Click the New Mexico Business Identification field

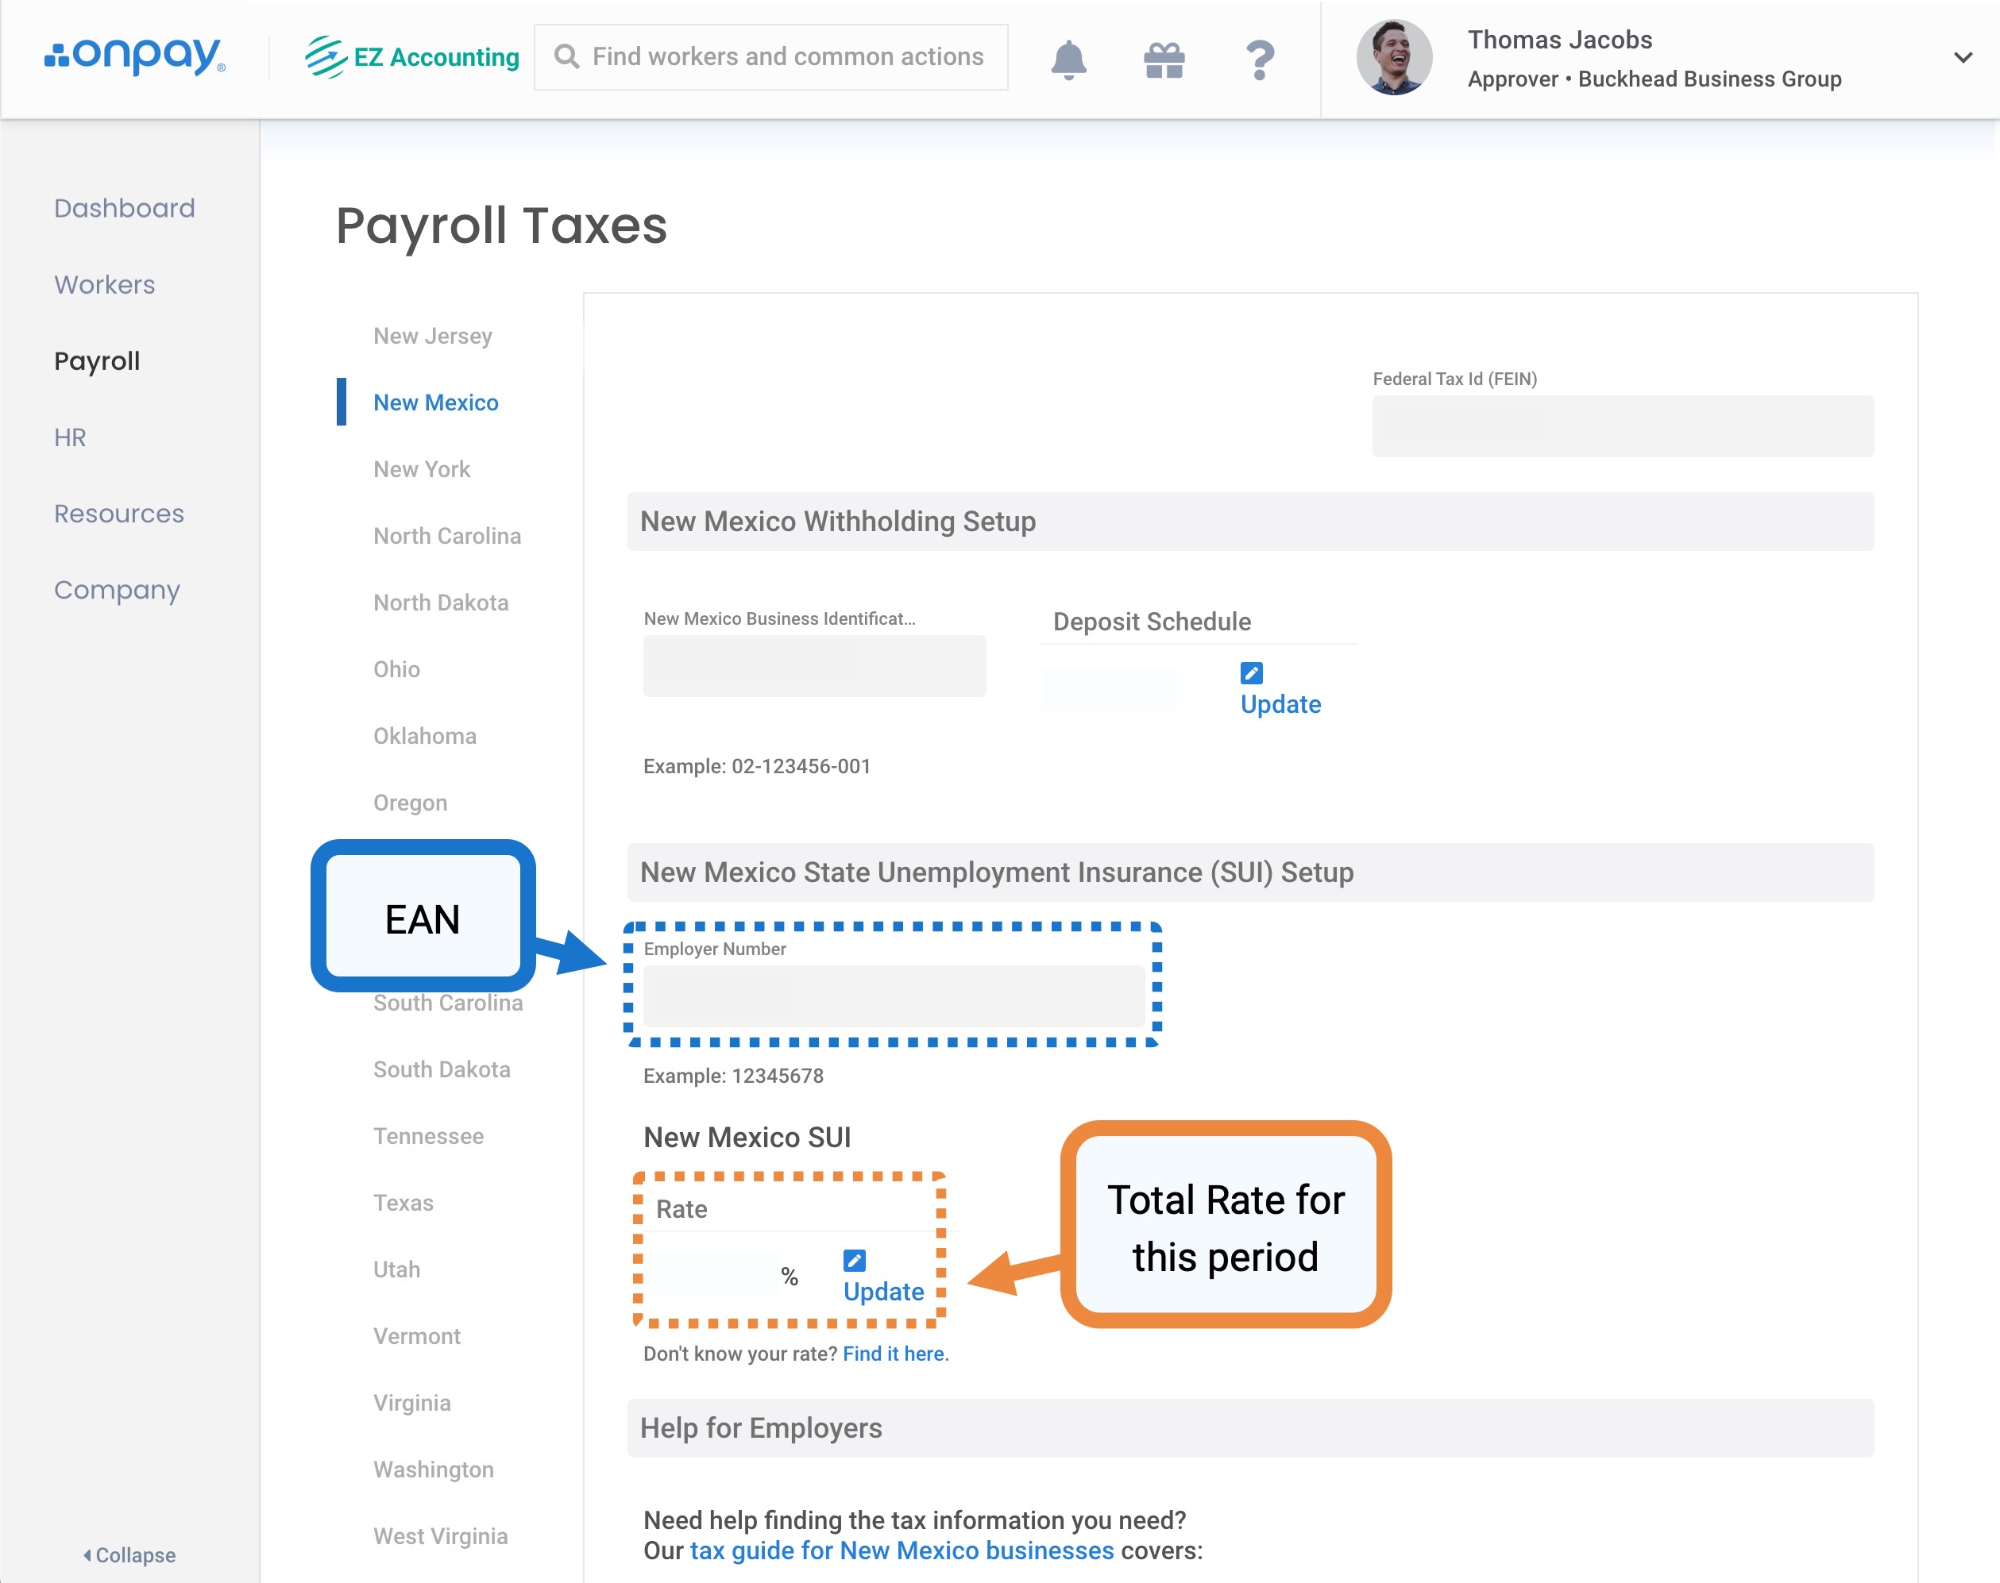[x=814, y=665]
